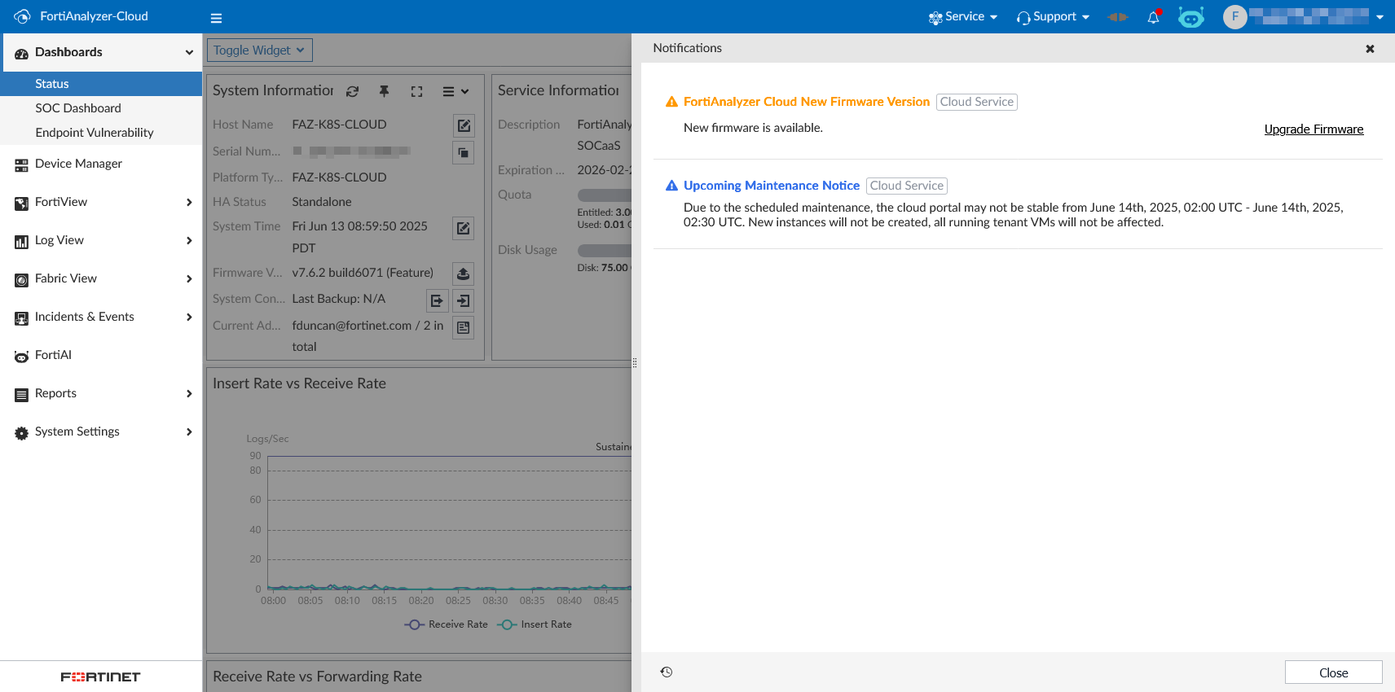This screenshot has width=1395, height=692.
Task: Open the FortiAI robot assistant icon
Action: [1190, 17]
